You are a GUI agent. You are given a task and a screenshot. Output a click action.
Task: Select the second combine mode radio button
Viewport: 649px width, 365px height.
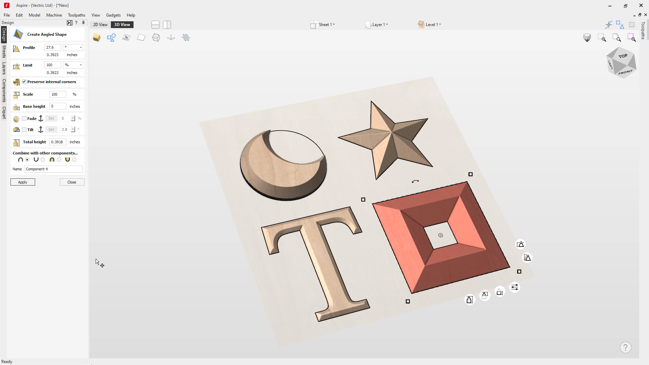coord(43,160)
